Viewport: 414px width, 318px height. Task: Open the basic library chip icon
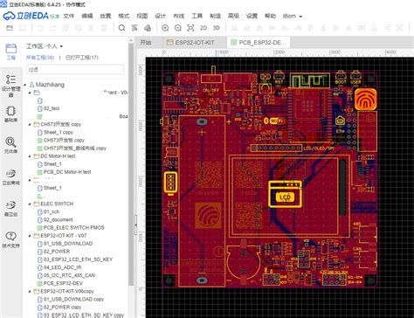[11, 114]
